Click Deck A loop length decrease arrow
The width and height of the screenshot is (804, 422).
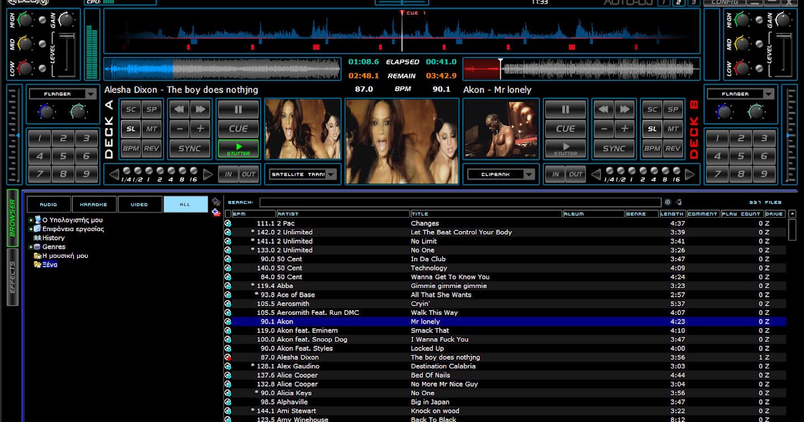coord(114,175)
